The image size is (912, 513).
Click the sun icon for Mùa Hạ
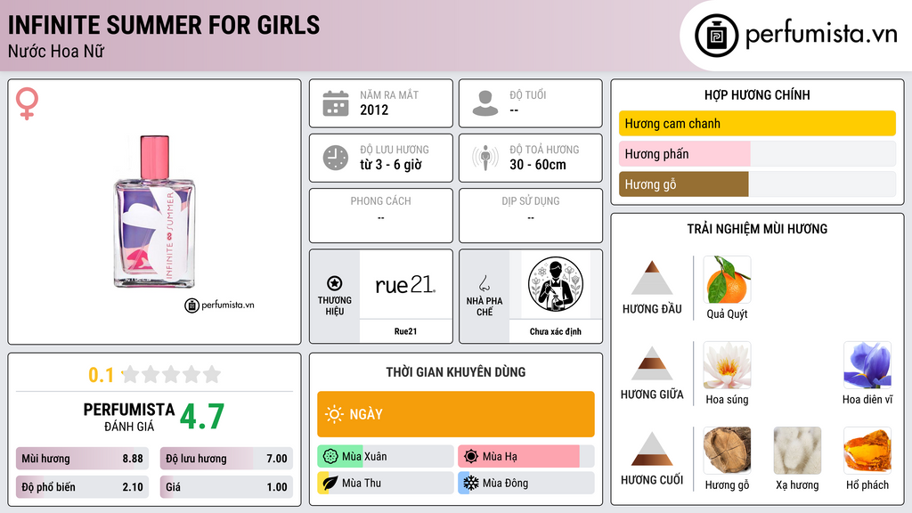[x=471, y=457]
